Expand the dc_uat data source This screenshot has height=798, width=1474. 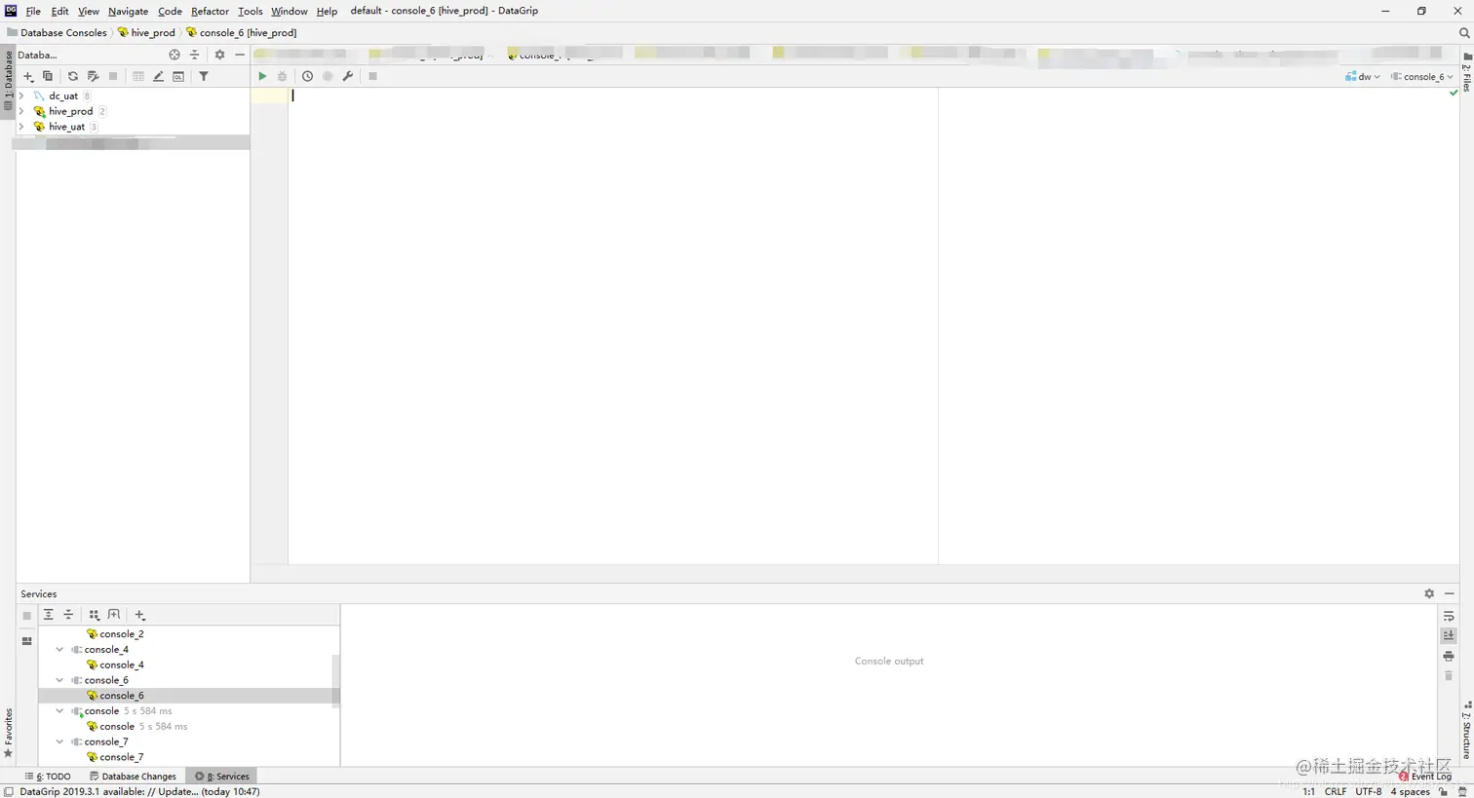pos(21,95)
